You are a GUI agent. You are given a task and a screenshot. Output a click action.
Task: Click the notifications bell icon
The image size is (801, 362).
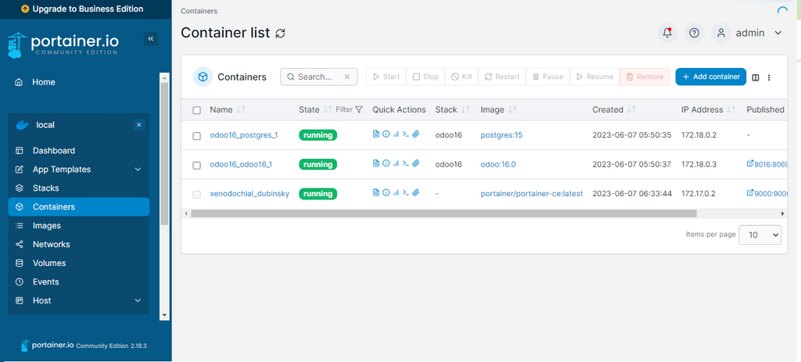click(x=667, y=33)
